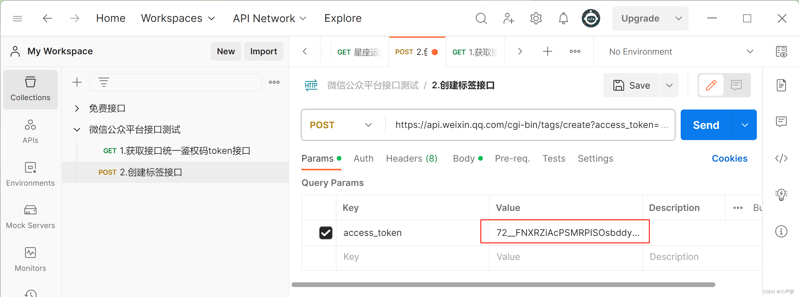Uncheck the access_token parameter checkbox
The image size is (799, 297).
pyautogui.click(x=326, y=233)
